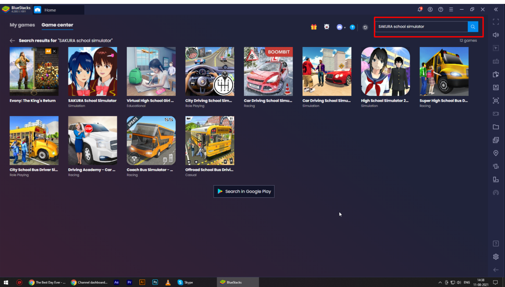This screenshot has height=287, width=505.
Task: Open the Discord icon
Action: pyautogui.click(x=339, y=27)
